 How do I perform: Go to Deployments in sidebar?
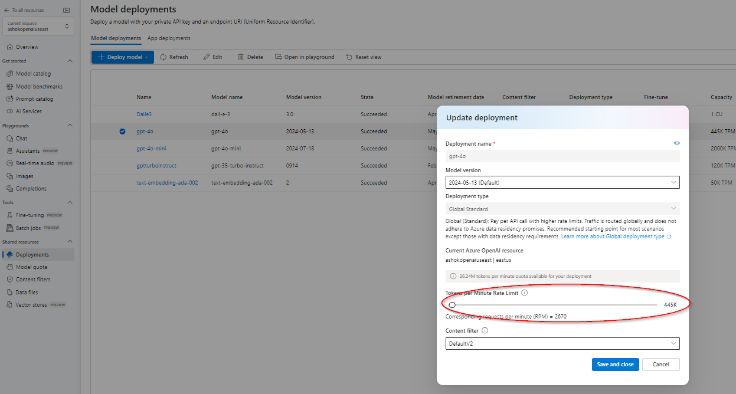pos(32,255)
